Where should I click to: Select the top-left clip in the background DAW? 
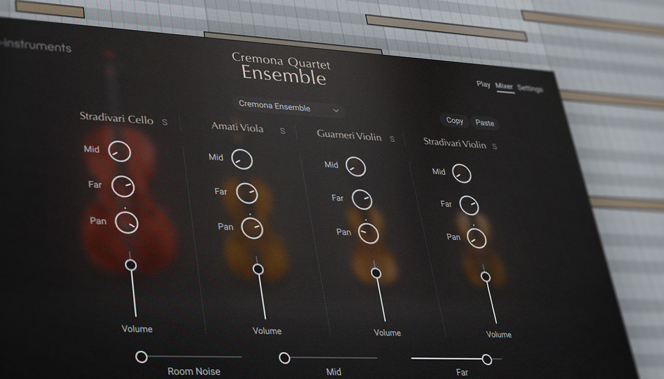50,9
